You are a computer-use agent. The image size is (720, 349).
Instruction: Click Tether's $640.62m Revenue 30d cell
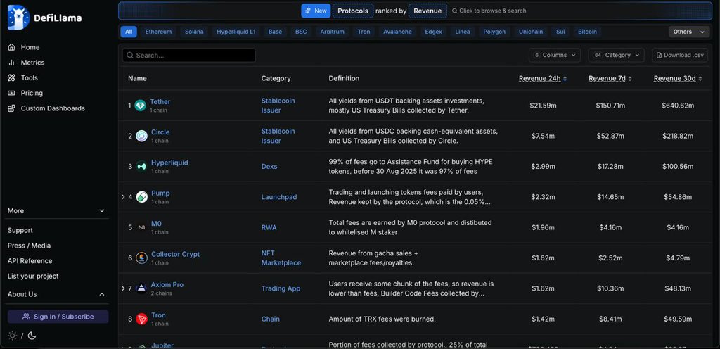(x=678, y=106)
